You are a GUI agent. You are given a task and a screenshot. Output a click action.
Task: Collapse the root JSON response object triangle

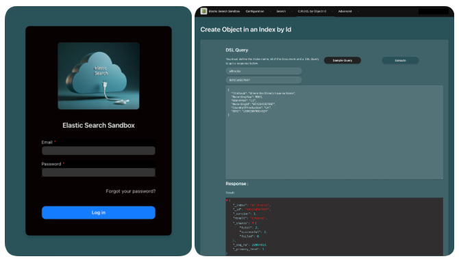(227, 200)
